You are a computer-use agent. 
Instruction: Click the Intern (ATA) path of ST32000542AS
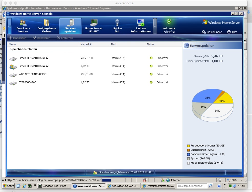coord(118,82)
